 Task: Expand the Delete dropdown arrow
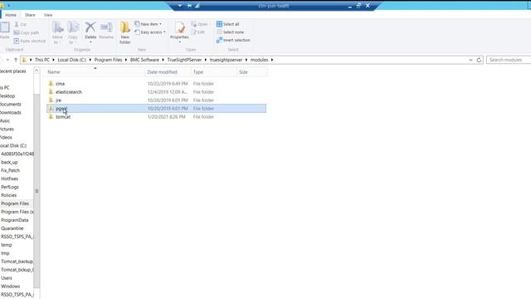90,42
